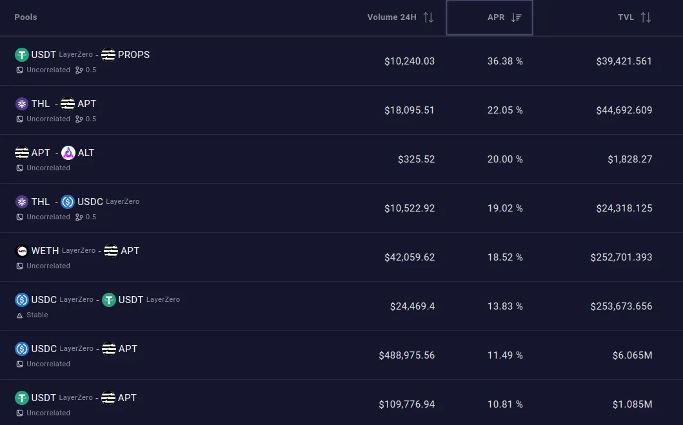
Task: Click the 0.5 fee icon under THL-APT
Action: 79,119
